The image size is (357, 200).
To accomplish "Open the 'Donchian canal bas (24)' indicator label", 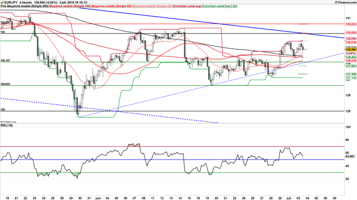I will 219,6.
